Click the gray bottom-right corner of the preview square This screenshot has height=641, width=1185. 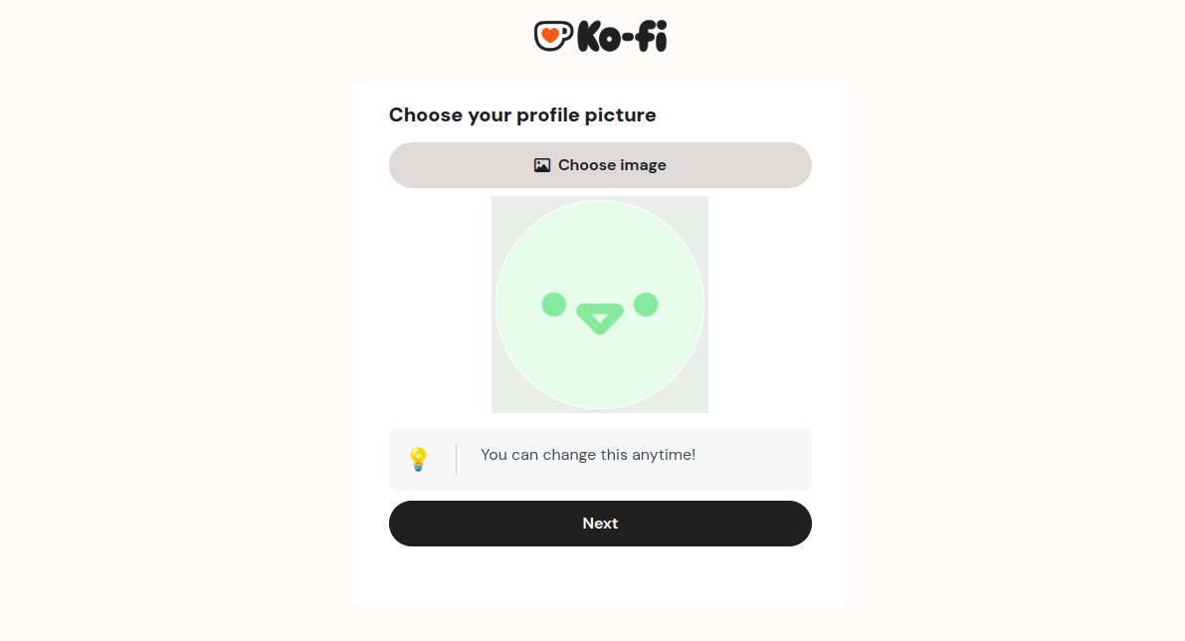(x=699, y=404)
